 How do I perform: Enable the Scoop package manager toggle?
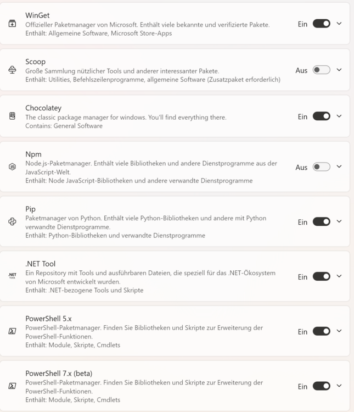click(x=321, y=70)
